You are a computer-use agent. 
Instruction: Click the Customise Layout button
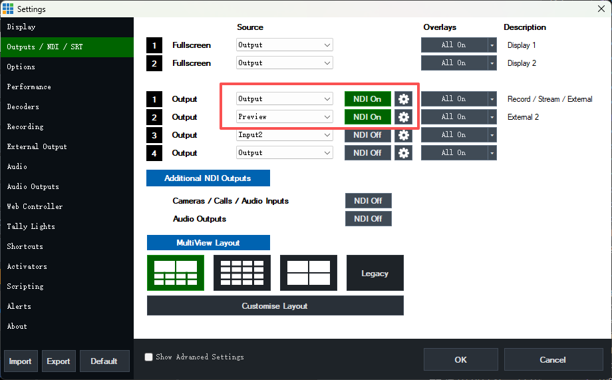coord(275,305)
